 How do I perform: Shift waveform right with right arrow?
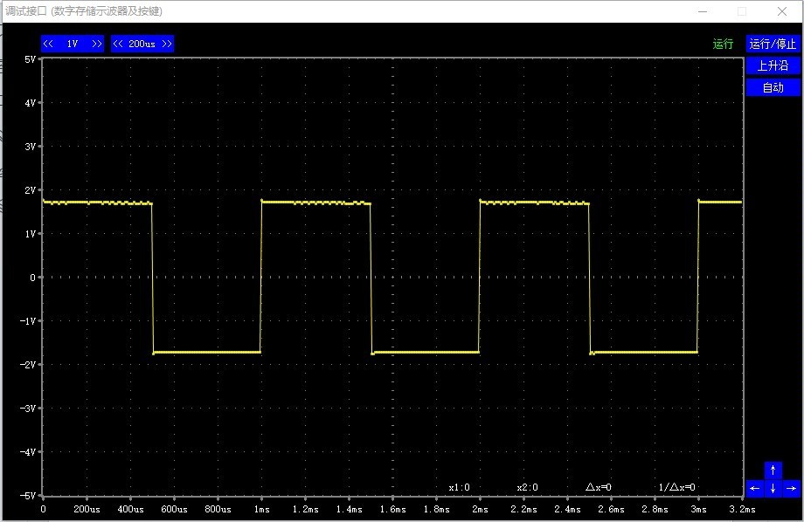tap(791, 488)
